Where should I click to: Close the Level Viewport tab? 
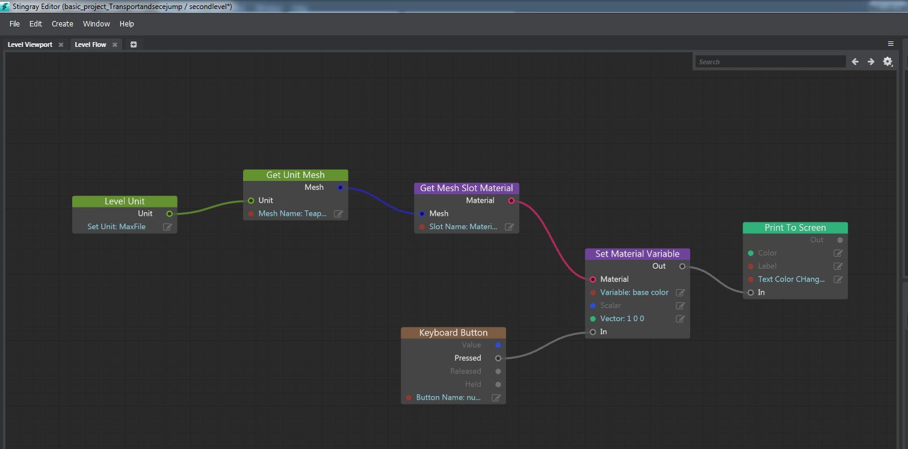pyautogui.click(x=61, y=44)
